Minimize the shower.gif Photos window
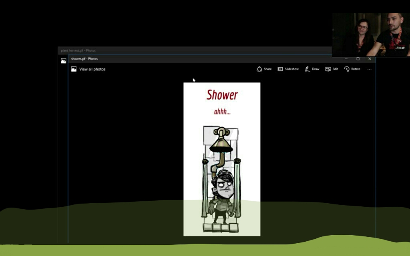 coord(346,59)
